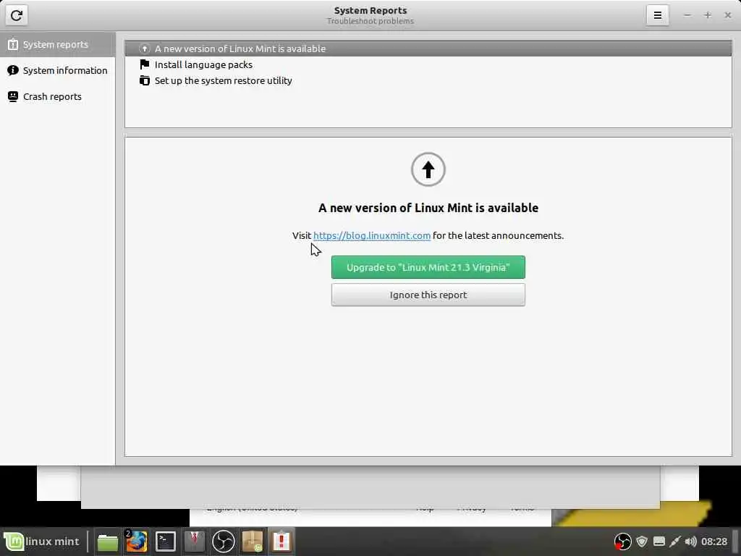This screenshot has width=741, height=556.
Task: Close the System Reports window
Action: pyautogui.click(x=728, y=15)
